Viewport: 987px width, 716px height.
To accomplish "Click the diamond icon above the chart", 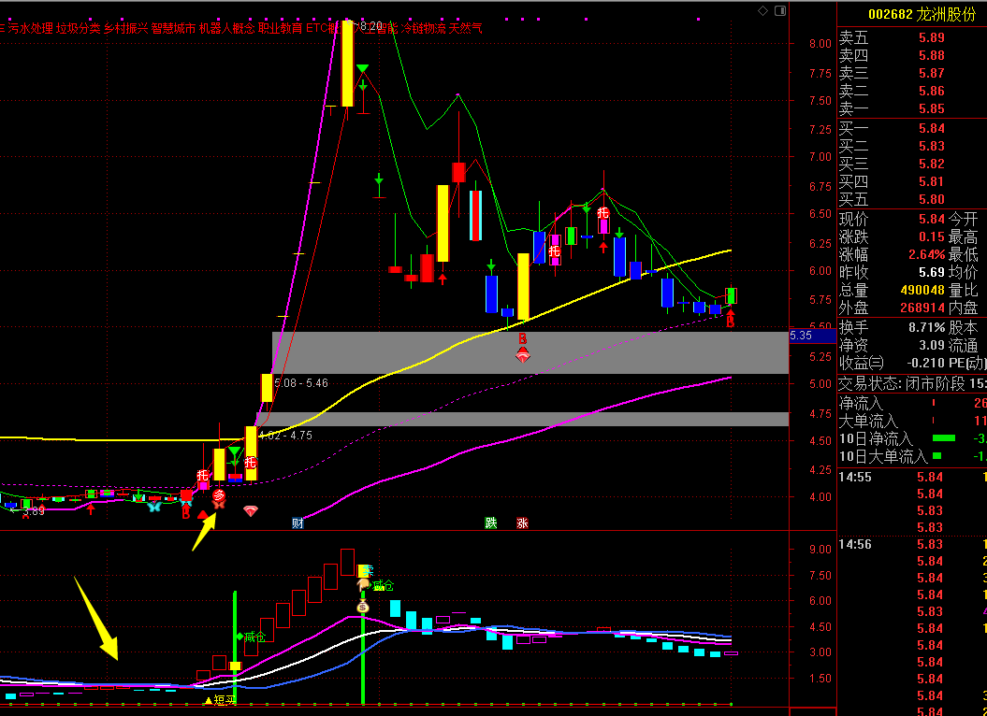I will (762, 10).
